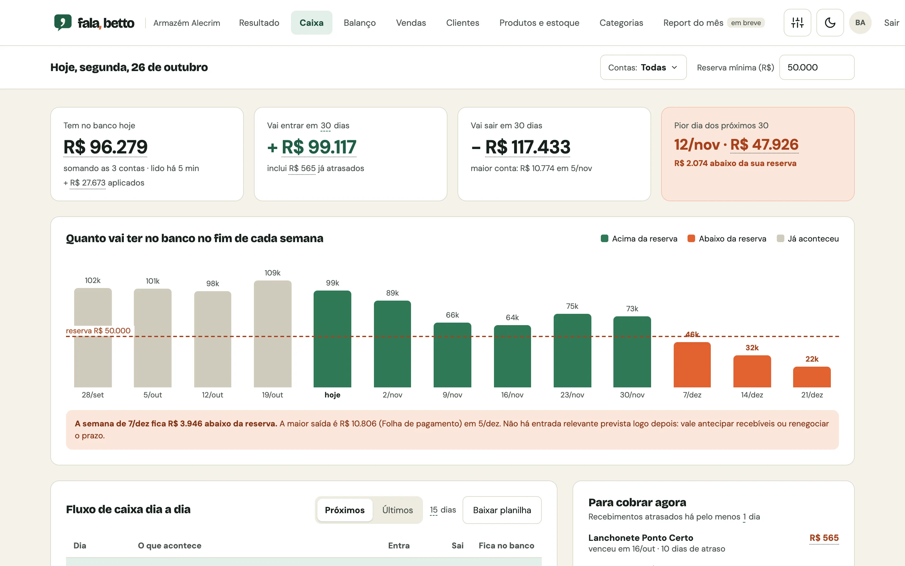Screen dimensions: 905x566
Task: Click the fala, betto logo icon
Action: click(x=63, y=22)
